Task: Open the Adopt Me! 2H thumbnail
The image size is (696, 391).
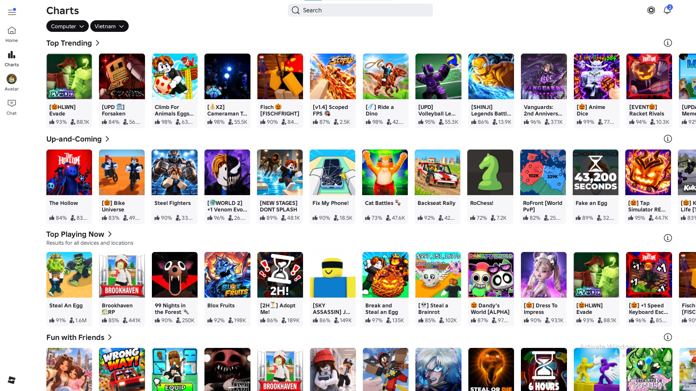Action: [x=280, y=275]
